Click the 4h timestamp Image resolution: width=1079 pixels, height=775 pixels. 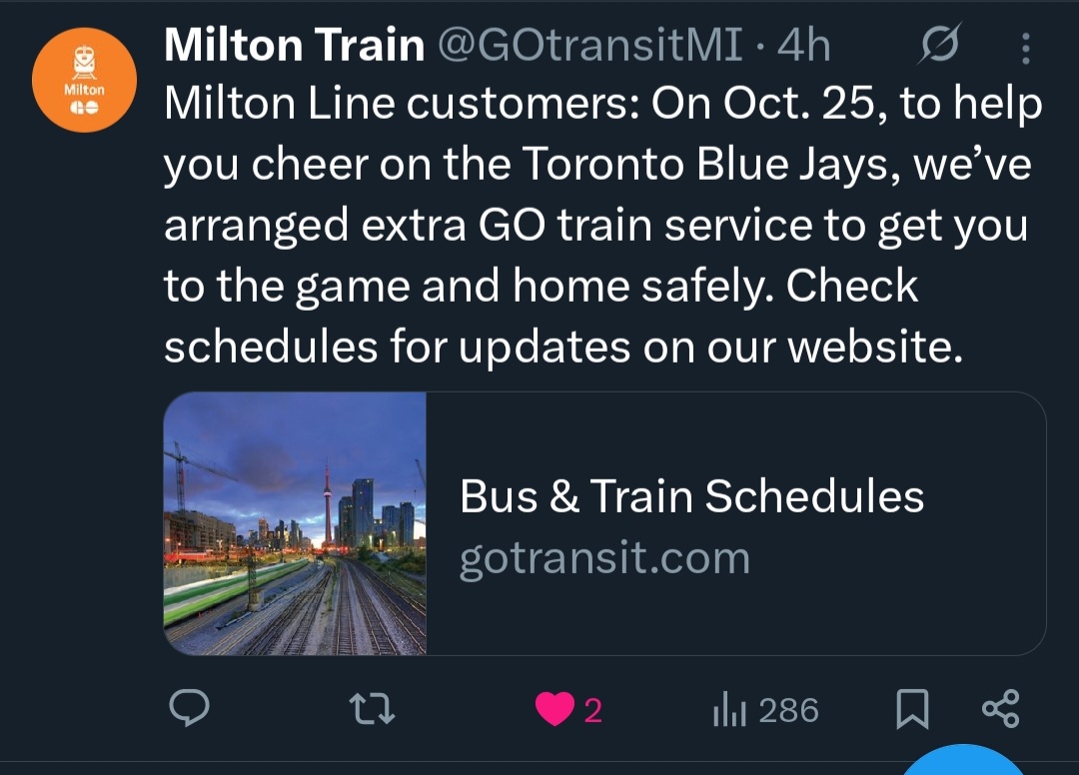pos(803,46)
